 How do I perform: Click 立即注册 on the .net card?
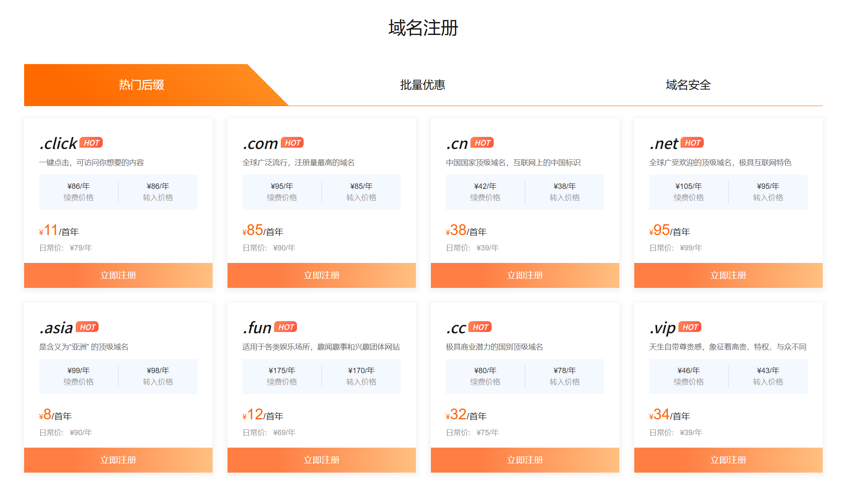coord(728,275)
